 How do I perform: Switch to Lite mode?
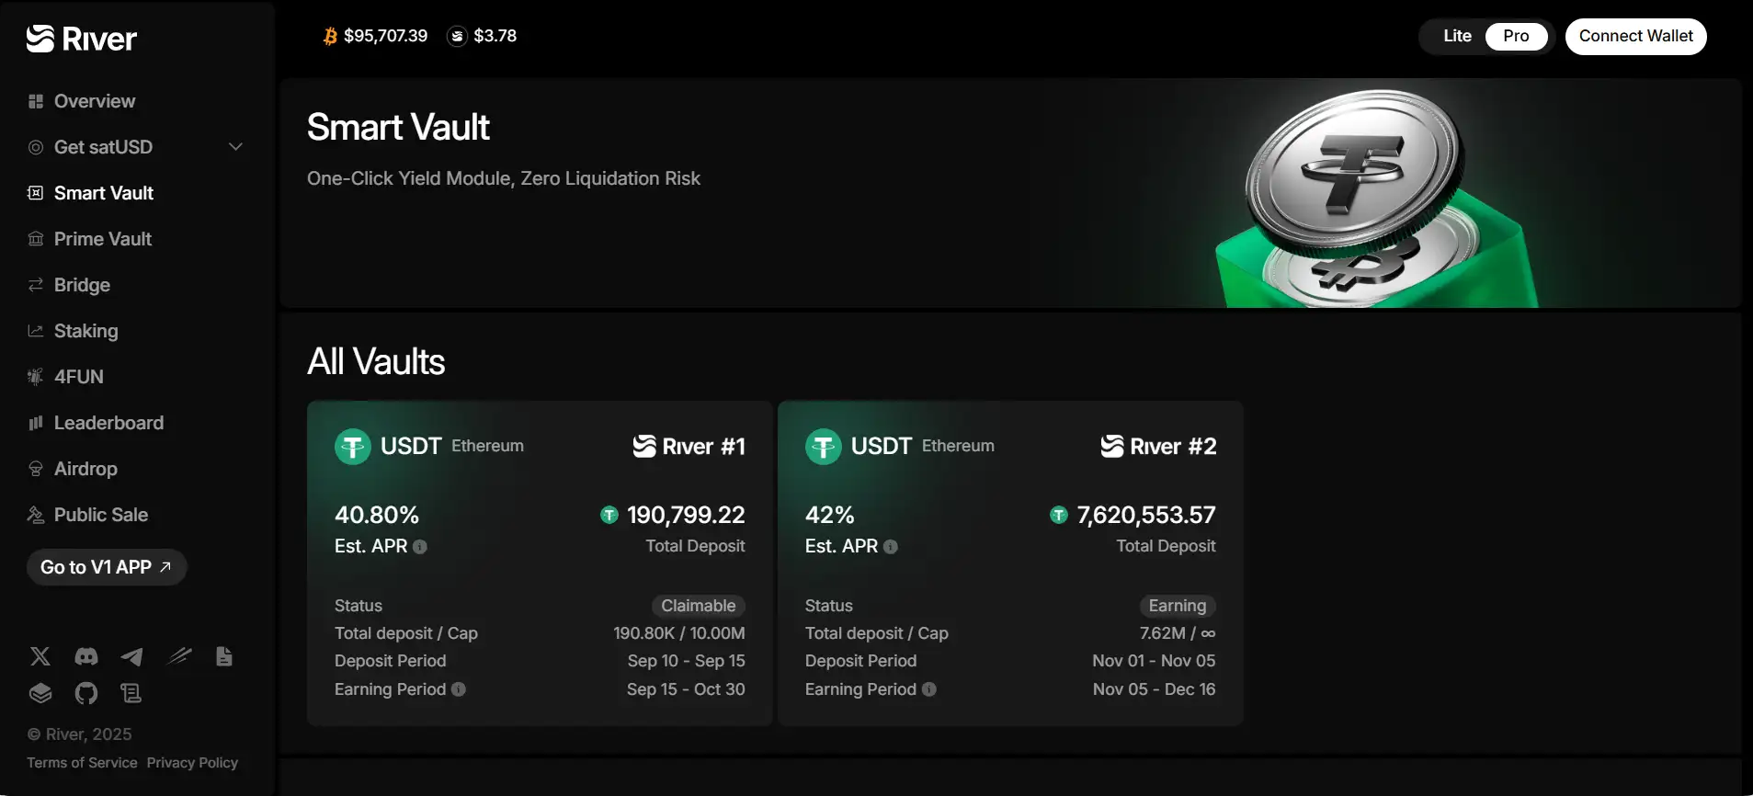1457,36
